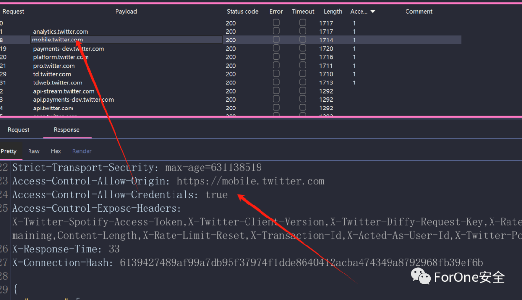
Task: Toggle Error checkbox for pro.twitter.com row
Action: point(276,65)
